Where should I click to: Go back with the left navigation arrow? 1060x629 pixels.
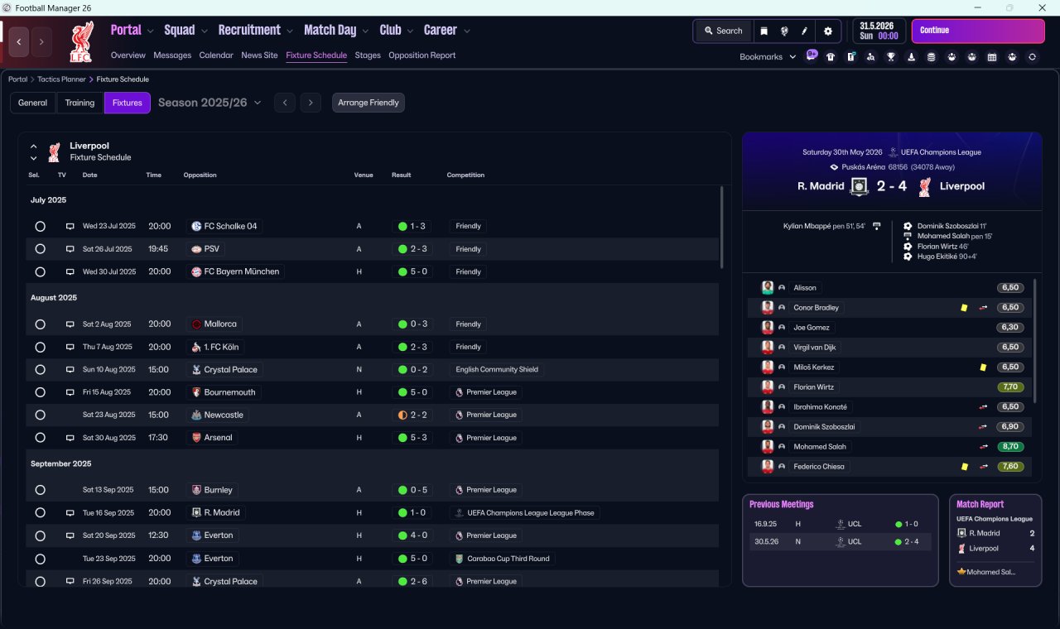[x=19, y=41]
